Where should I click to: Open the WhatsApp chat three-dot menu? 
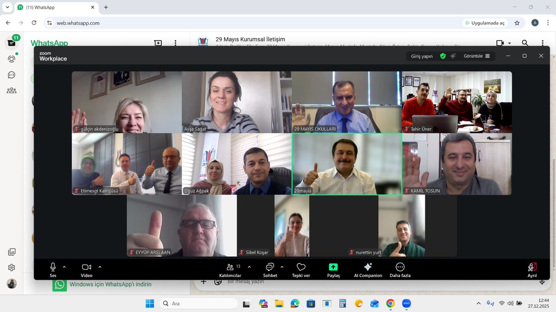point(543,43)
